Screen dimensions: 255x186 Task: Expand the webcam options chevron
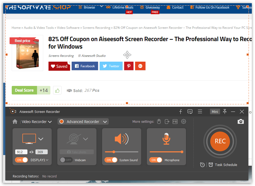point(86,139)
